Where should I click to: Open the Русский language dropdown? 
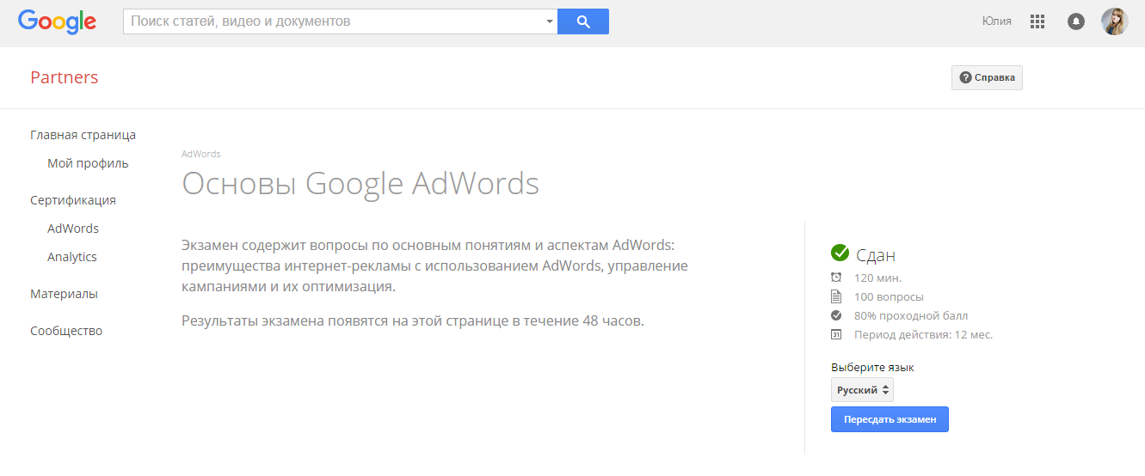tap(863, 390)
